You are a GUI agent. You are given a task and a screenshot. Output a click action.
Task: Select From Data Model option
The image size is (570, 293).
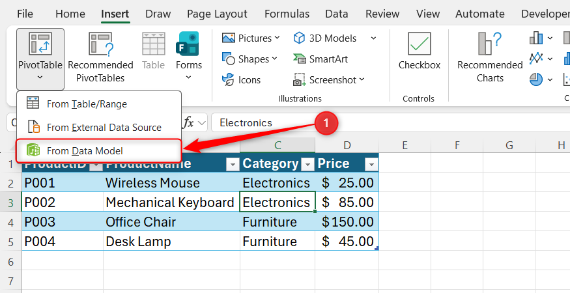[x=99, y=150]
